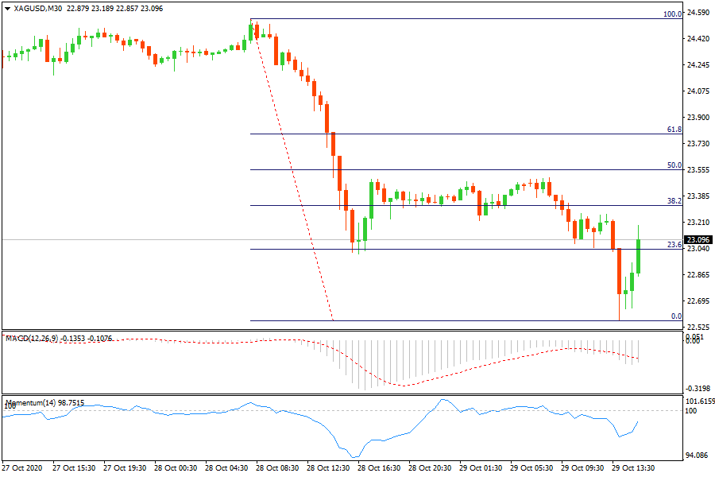715x477 pixels.
Task: Select the 24.590 price on the scale
Action: (698, 13)
